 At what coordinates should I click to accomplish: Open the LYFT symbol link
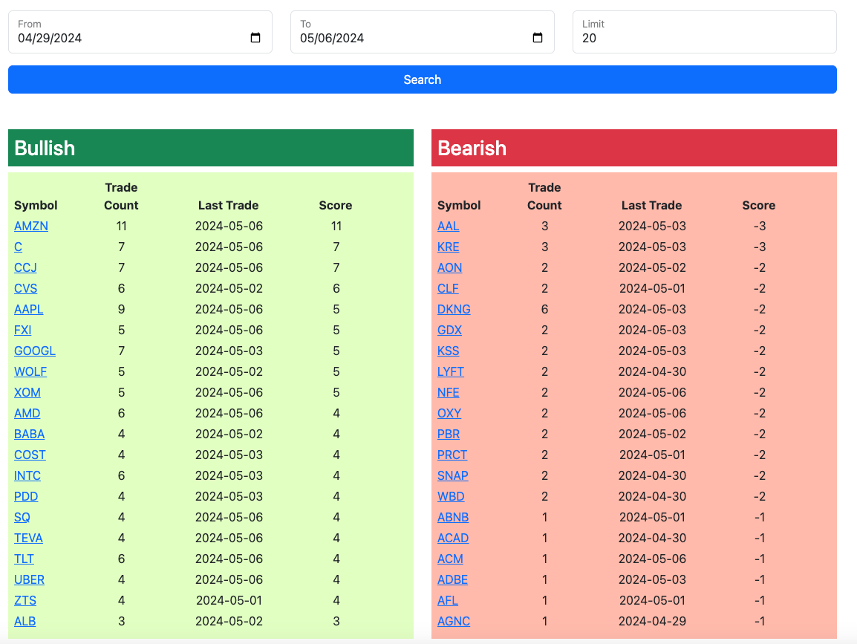click(450, 371)
